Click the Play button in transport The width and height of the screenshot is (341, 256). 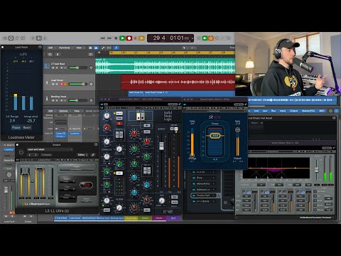[x=122, y=38]
